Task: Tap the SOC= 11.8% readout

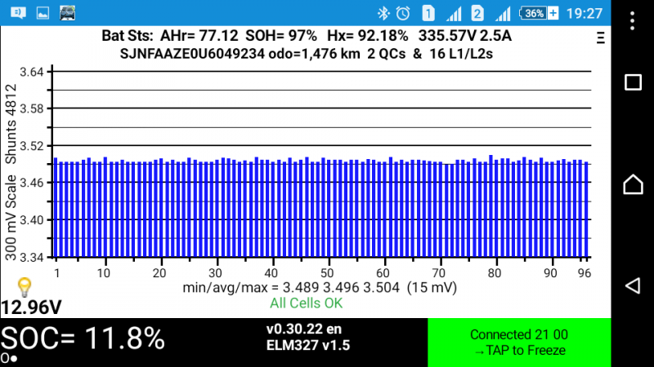Action: pos(83,338)
